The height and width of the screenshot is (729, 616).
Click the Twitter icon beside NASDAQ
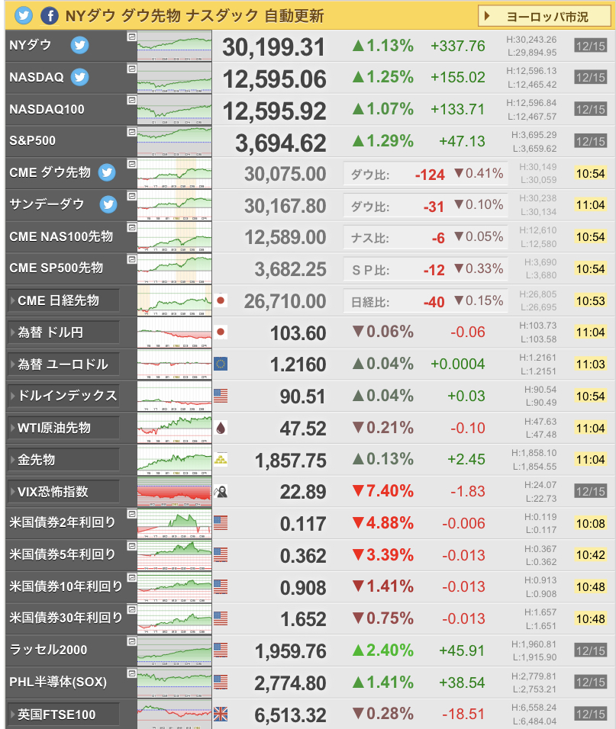coord(79,77)
